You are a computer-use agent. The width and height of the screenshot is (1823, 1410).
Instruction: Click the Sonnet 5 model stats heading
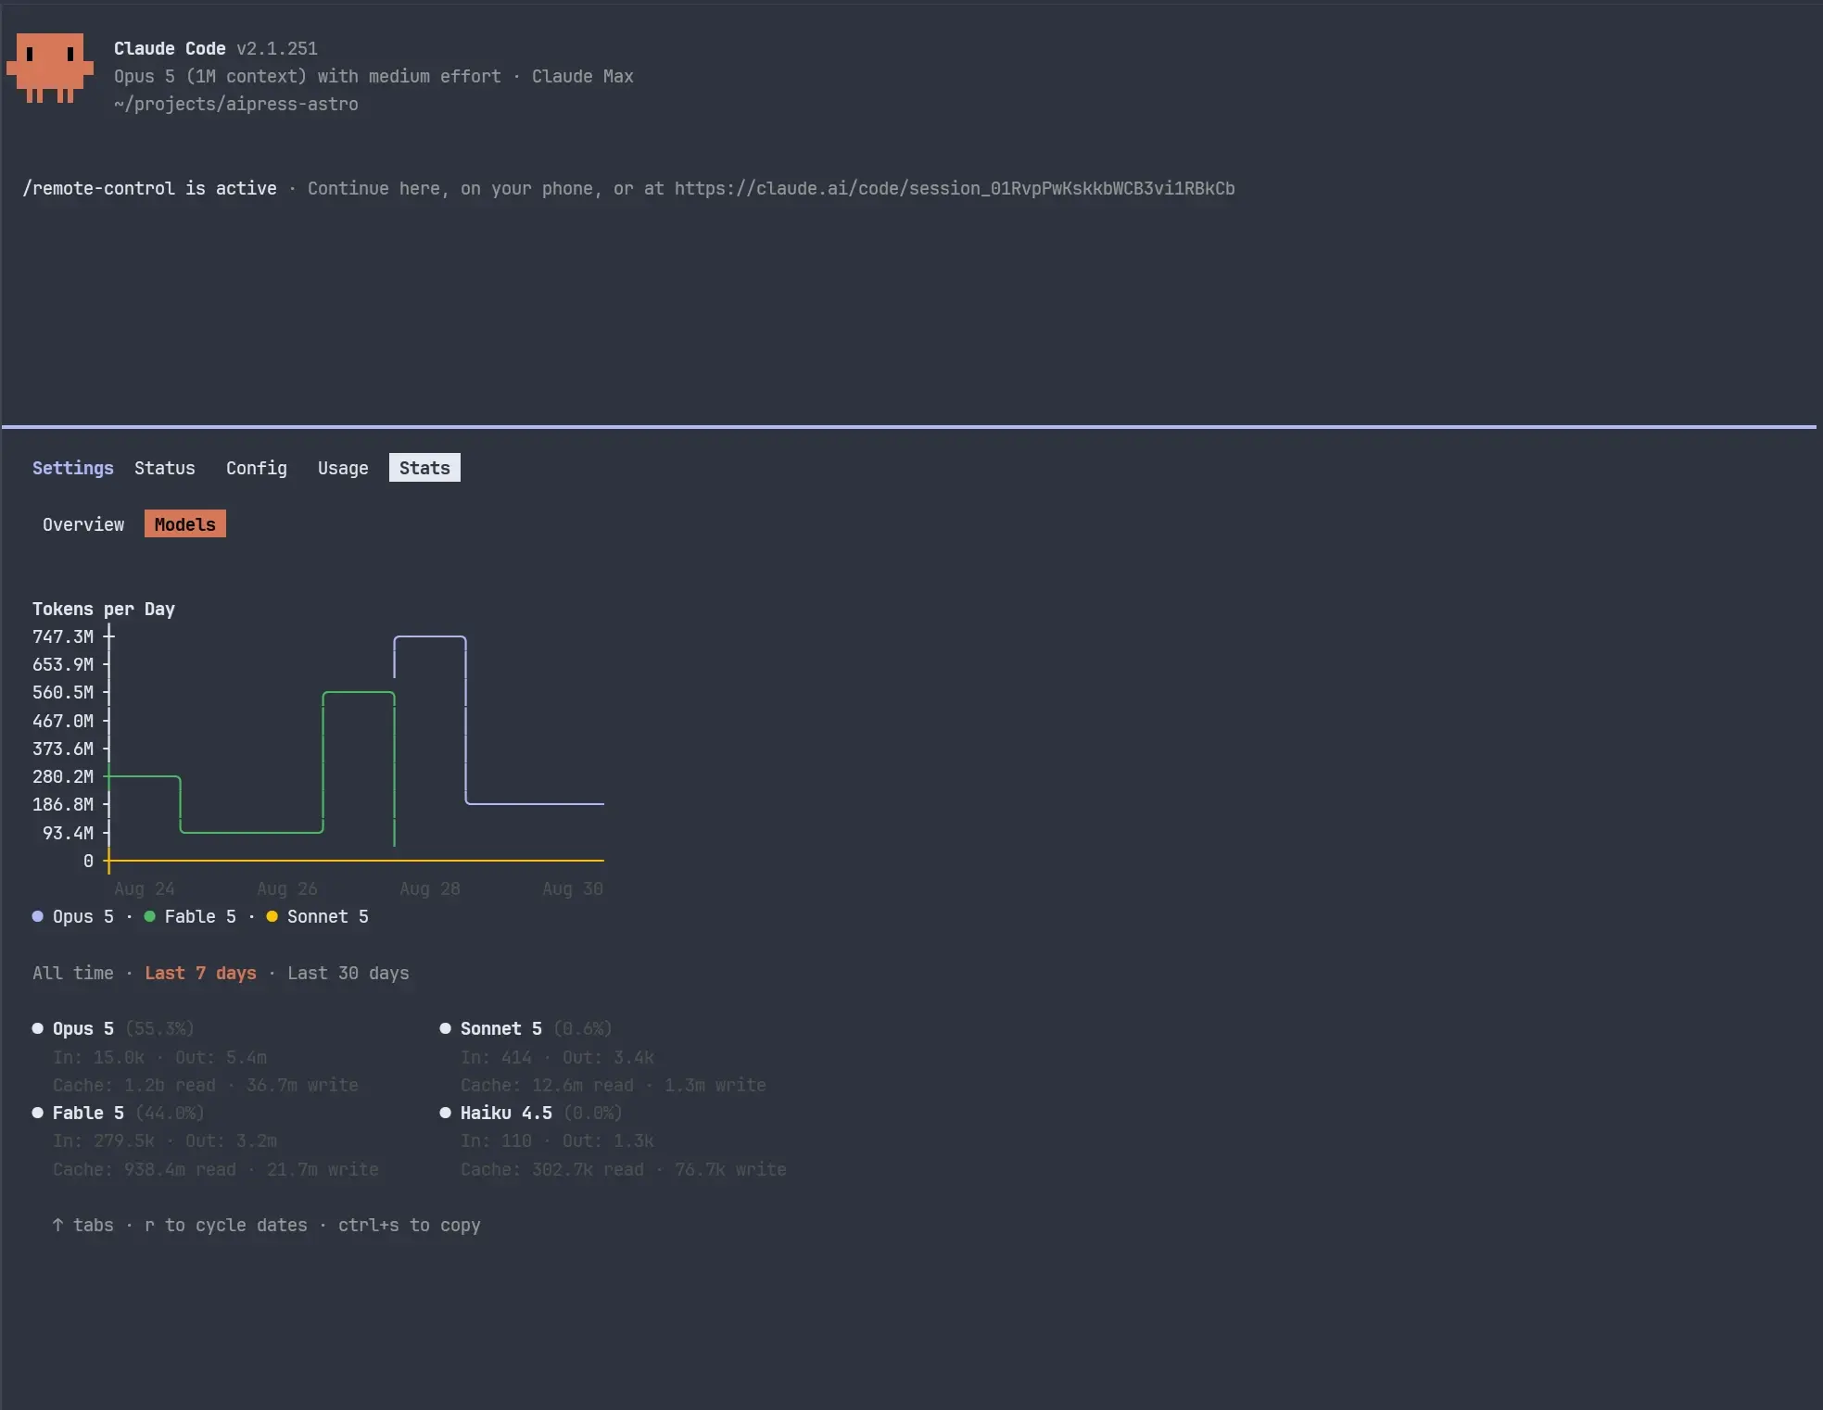point(501,1028)
